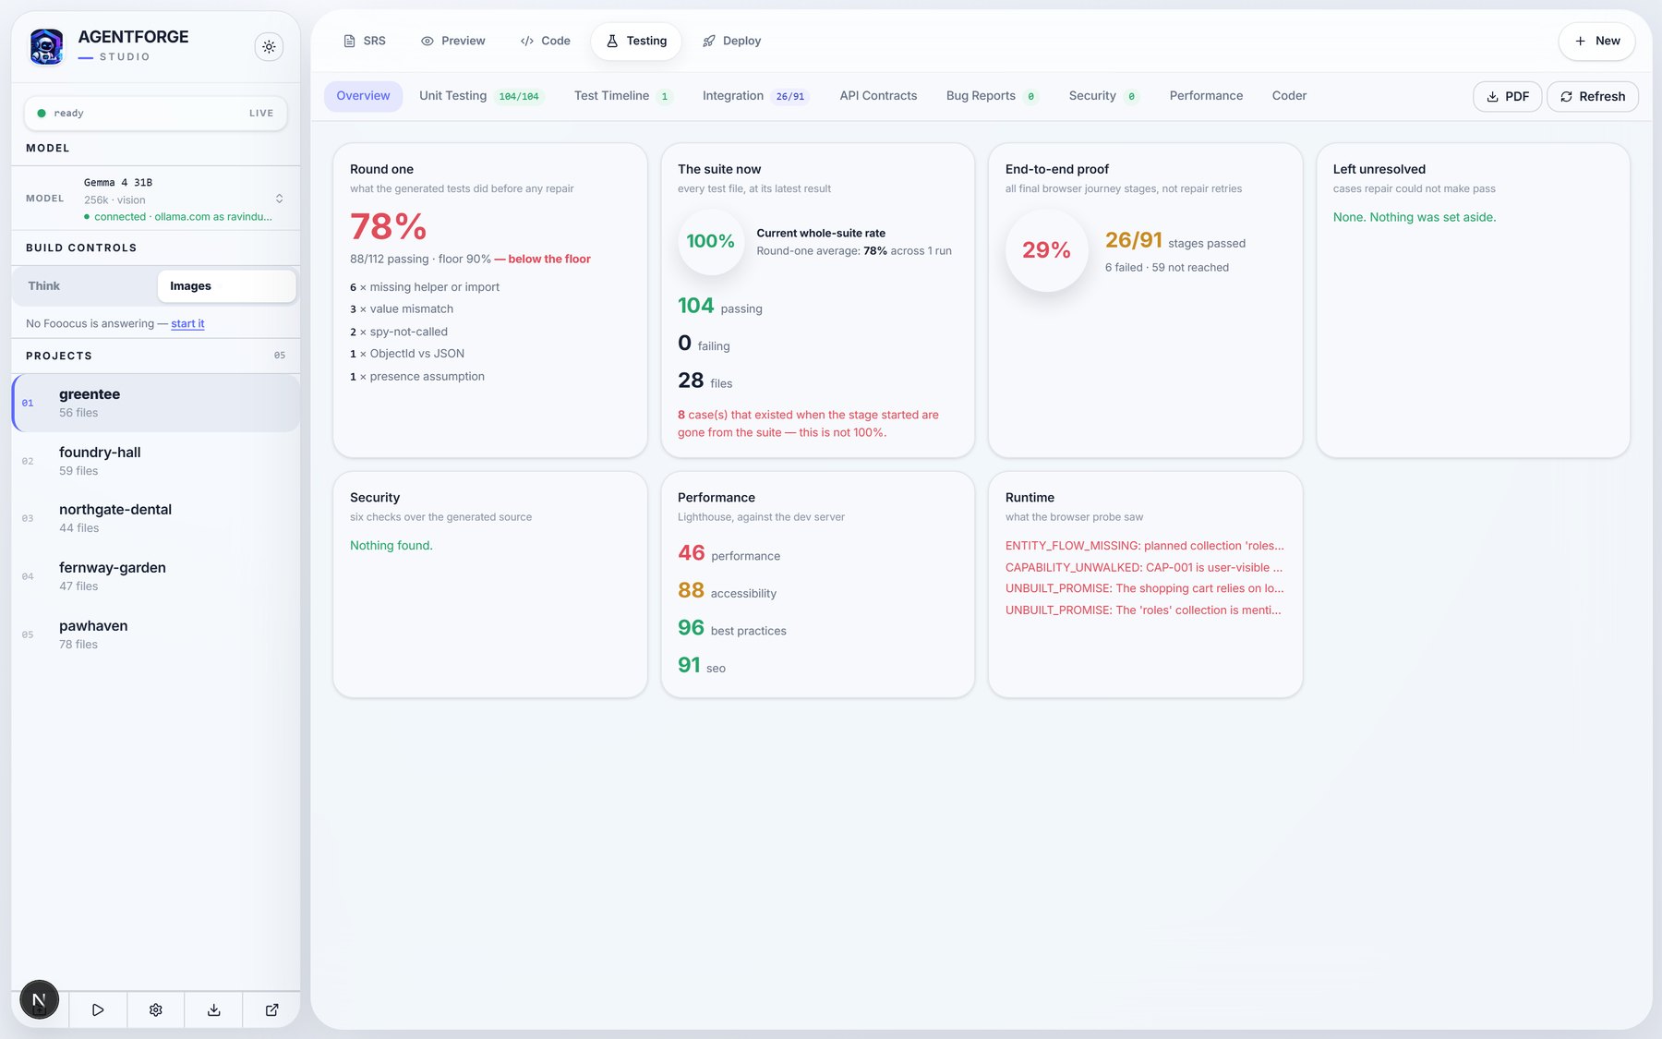Click UNBUILT_PROMISE shopping cart message
The width and height of the screenshot is (1662, 1039).
1145,588
